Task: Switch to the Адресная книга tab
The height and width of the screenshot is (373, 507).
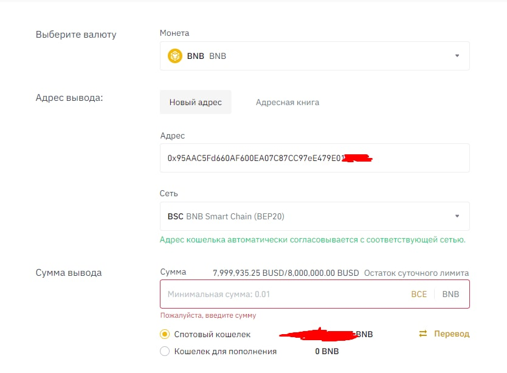Action: 288,103
